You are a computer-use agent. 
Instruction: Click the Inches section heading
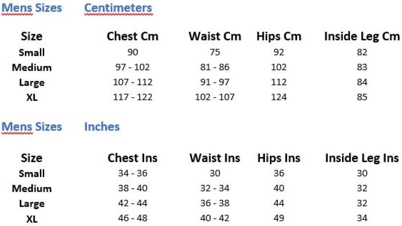102,126
